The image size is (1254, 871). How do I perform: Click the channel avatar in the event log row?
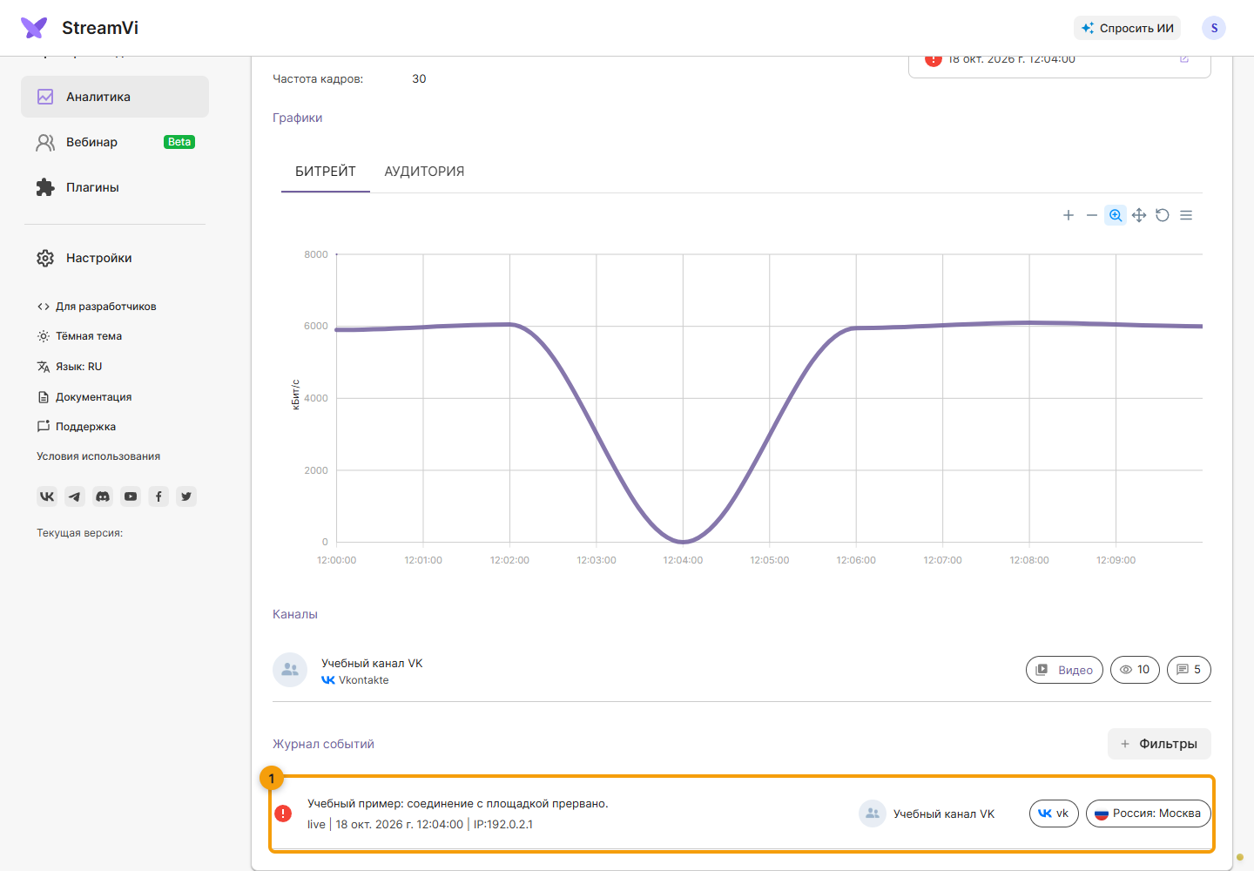pyautogui.click(x=872, y=814)
